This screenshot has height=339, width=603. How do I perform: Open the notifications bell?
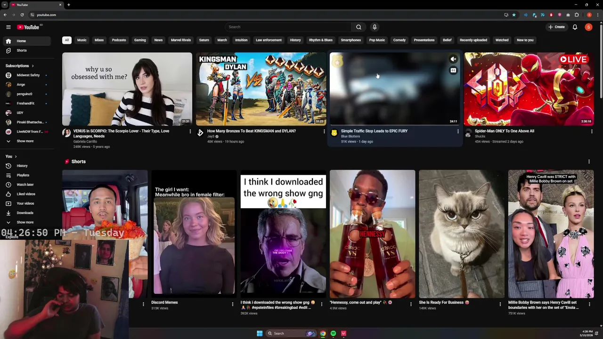(575, 27)
